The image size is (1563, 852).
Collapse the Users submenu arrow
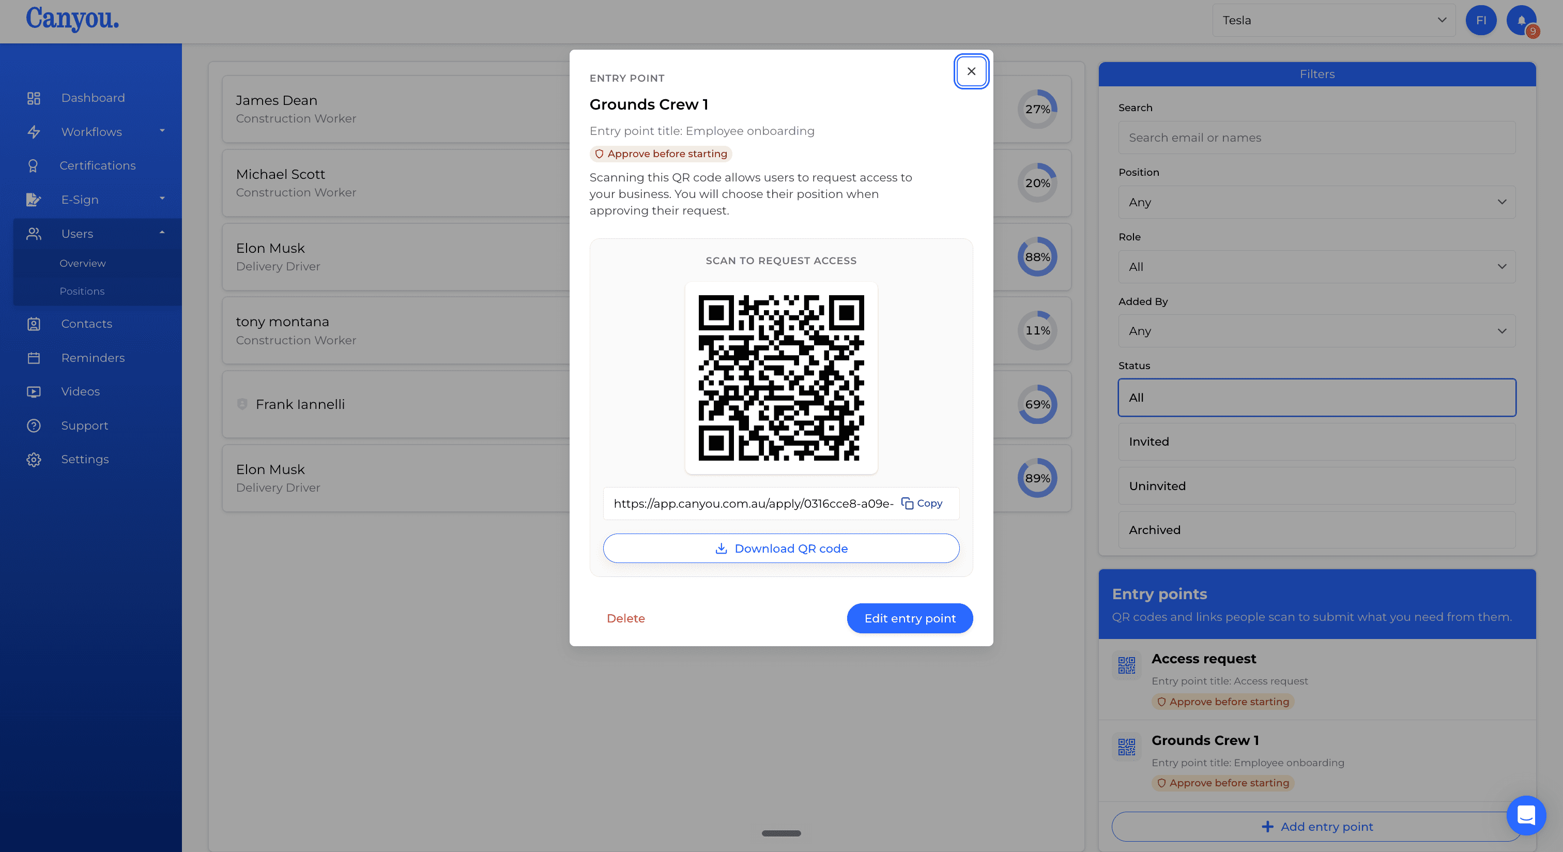162,233
